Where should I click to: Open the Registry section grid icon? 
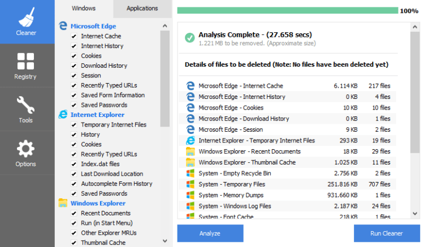click(x=25, y=62)
